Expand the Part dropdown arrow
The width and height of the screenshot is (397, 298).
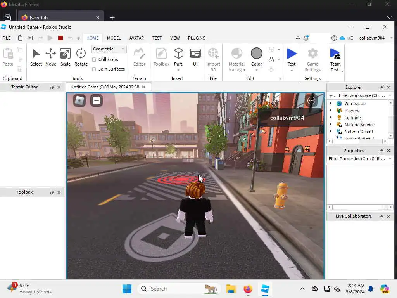click(178, 70)
